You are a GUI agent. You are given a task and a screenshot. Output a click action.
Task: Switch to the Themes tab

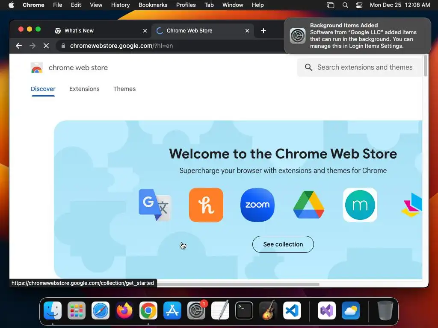pos(124,89)
